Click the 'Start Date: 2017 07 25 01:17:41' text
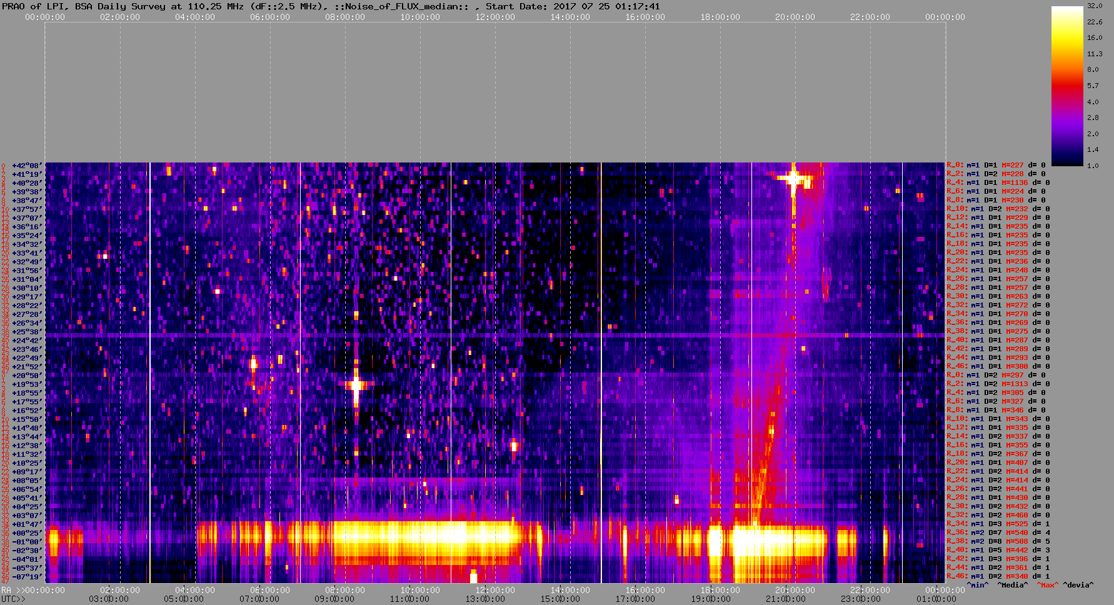1114x605 pixels. pyautogui.click(x=573, y=6)
